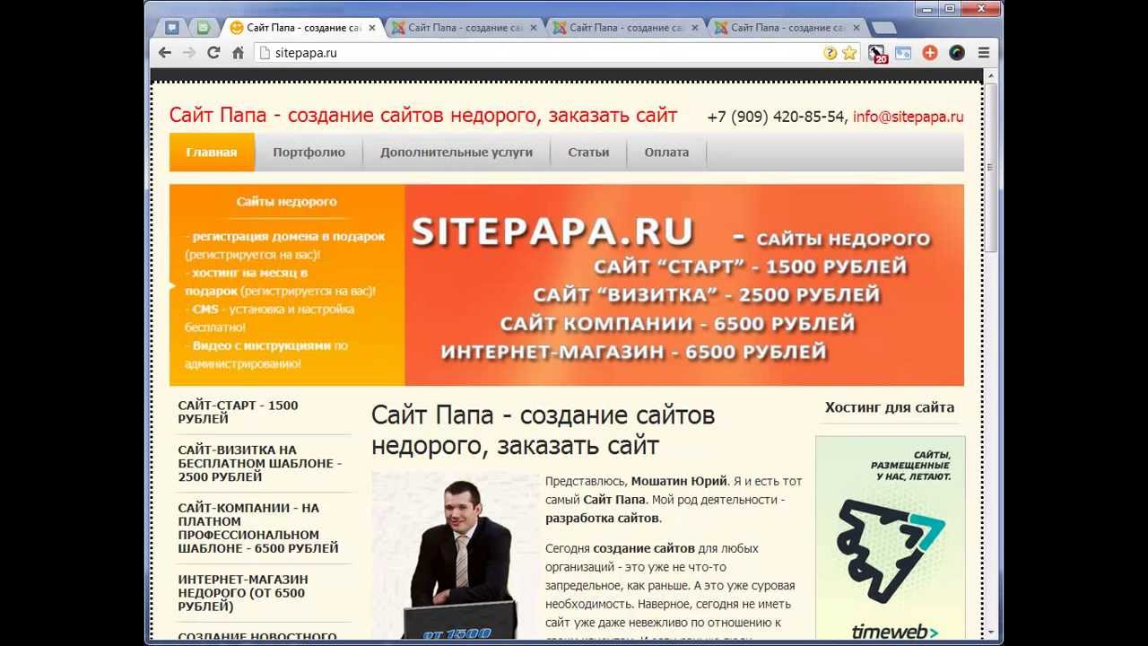
Task: Minimize the Chrome browser window
Action: [x=926, y=8]
